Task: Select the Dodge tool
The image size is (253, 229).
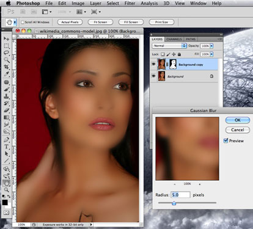Action: [6, 131]
